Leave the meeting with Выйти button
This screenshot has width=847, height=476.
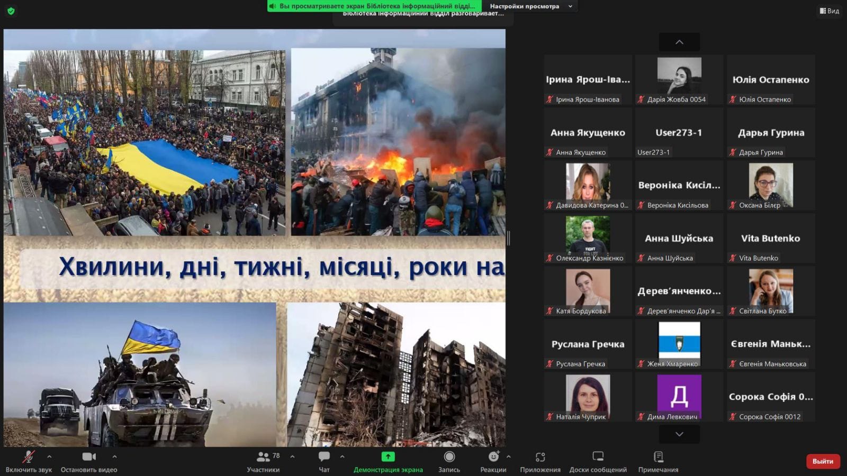tap(823, 461)
